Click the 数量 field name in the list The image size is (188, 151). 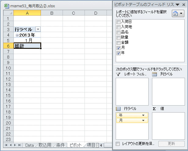click(125, 37)
